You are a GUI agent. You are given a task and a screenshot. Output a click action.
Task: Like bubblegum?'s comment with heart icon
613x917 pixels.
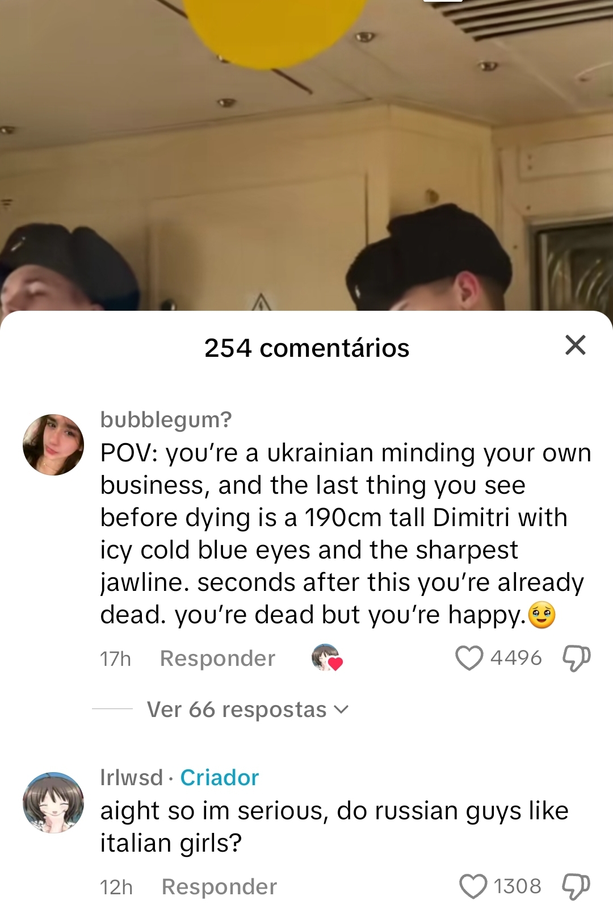(x=469, y=658)
